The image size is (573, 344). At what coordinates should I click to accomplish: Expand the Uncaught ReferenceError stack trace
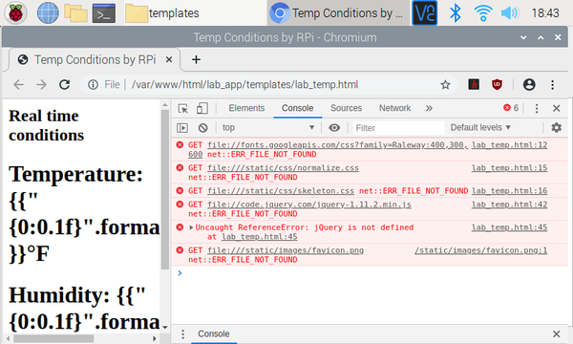pyautogui.click(x=191, y=227)
